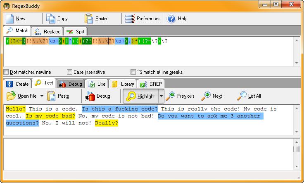Viewport: 304px width, 183px height.
Task: Open the GREP tab
Action: click(x=151, y=84)
